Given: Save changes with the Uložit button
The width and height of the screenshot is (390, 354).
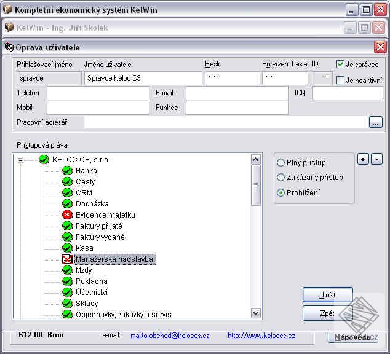Looking at the screenshot, I should point(328,295).
